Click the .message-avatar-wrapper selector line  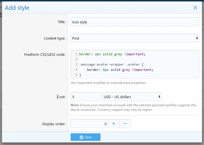(x=111, y=64)
